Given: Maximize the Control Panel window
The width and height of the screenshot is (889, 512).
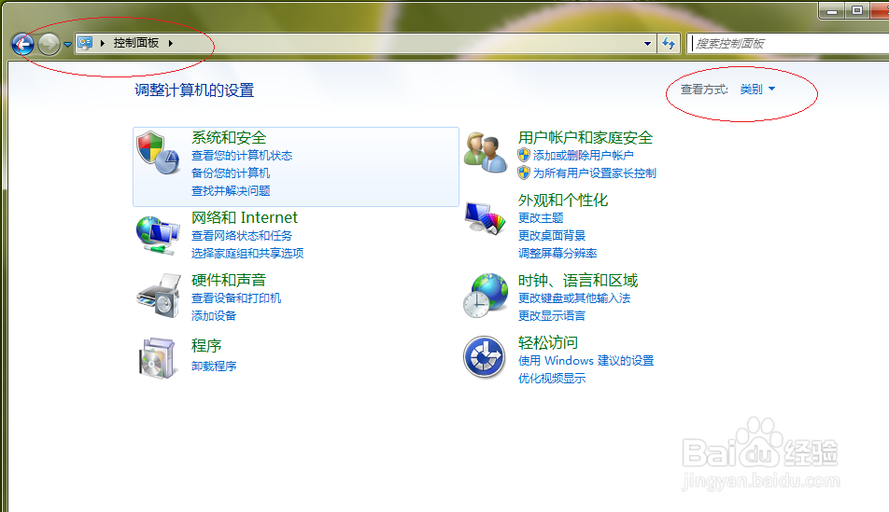Looking at the screenshot, I should pos(856,11).
